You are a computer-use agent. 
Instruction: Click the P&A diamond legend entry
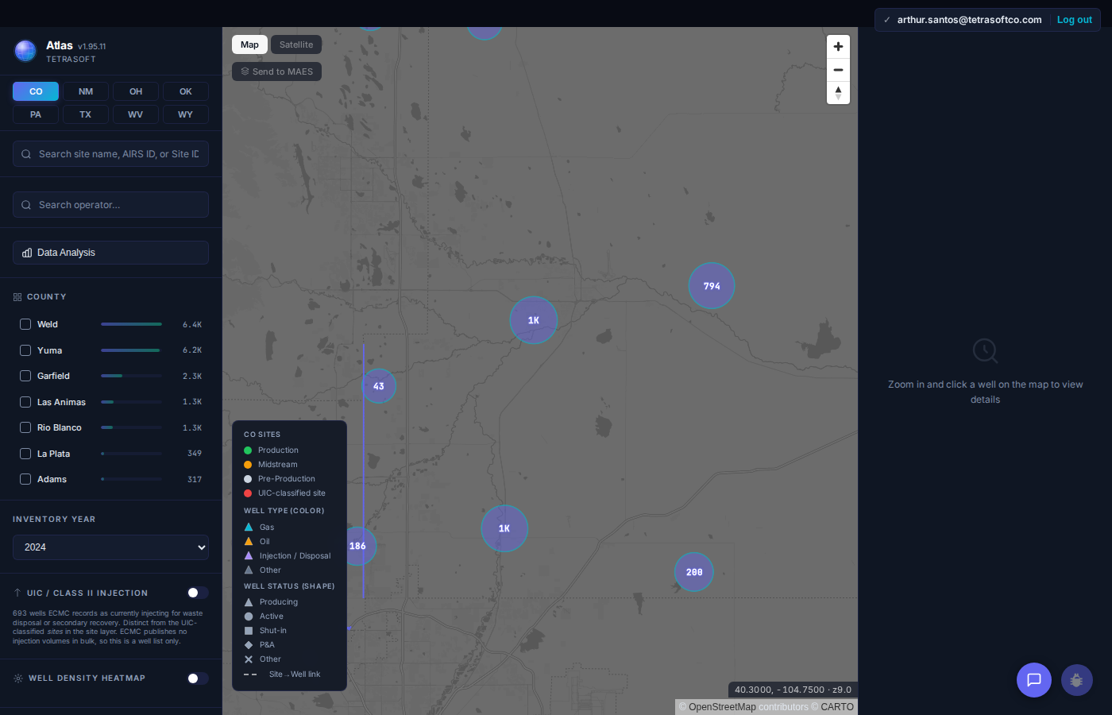point(259,645)
